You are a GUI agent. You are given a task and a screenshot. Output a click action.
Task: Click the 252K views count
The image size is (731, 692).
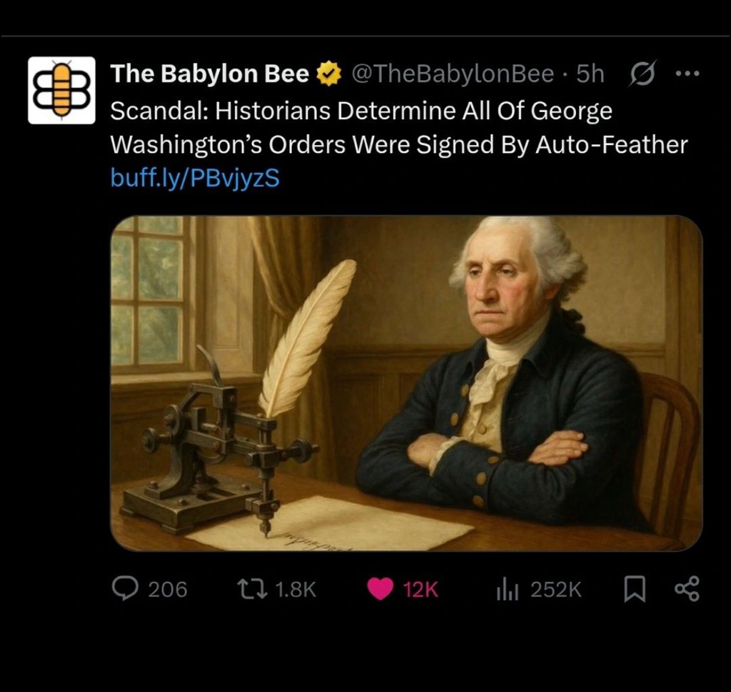tap(556, 589)
